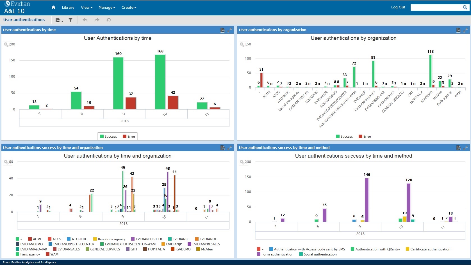This screenshot has width=471, height=265.
Task: Toggle Certificate authentication series in method legend
Action: pos(428,249)
